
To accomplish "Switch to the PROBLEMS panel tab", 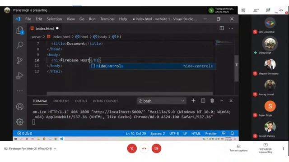I will tap(61, 101).
